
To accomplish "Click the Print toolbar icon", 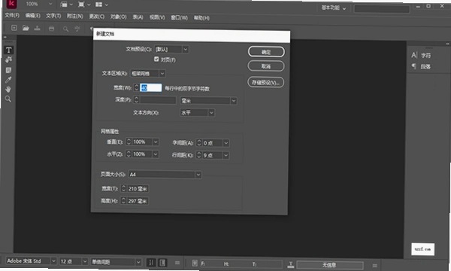I will [x=51, y=29].
